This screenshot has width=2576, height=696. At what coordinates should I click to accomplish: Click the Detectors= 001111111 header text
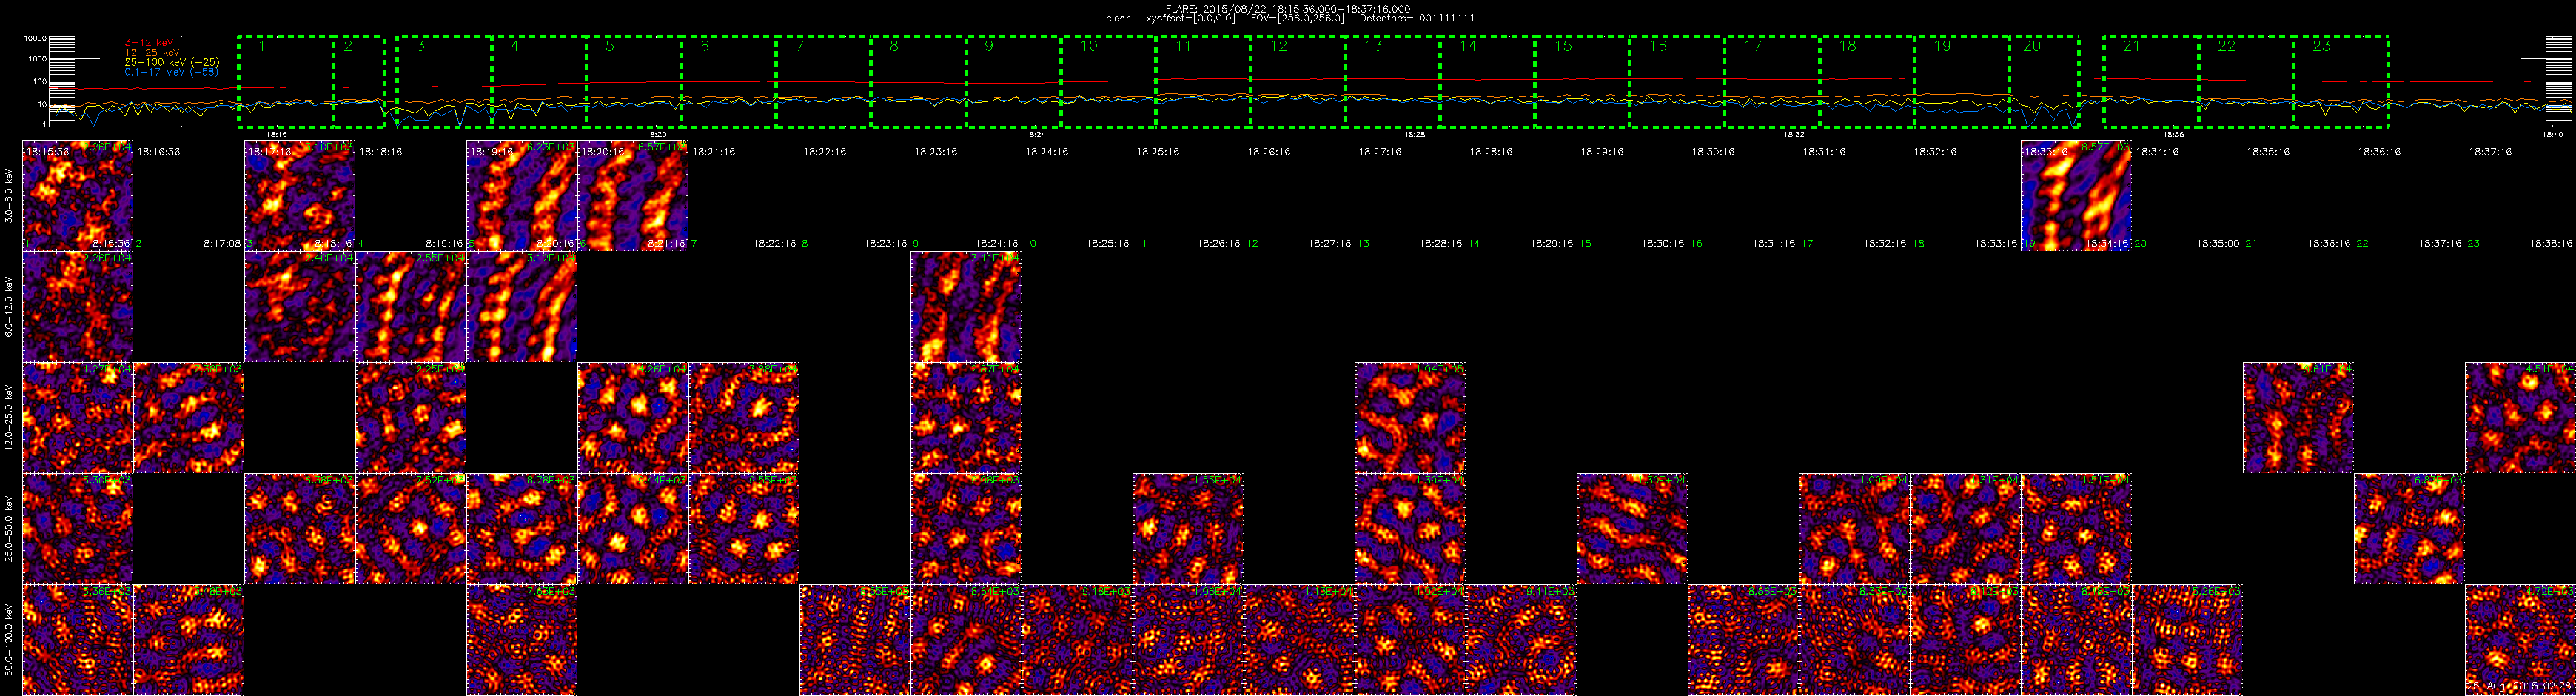(1417, 18)
